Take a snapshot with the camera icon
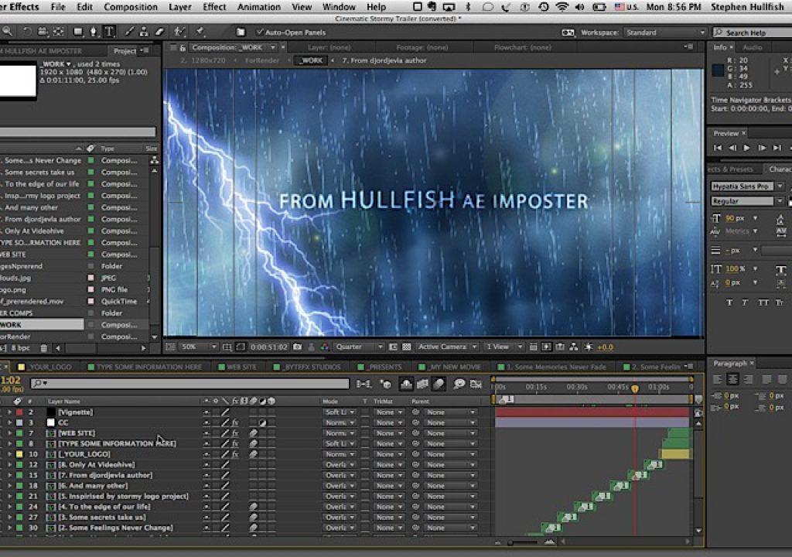This screenshot has width=792, height=557. tap(298, 347)
